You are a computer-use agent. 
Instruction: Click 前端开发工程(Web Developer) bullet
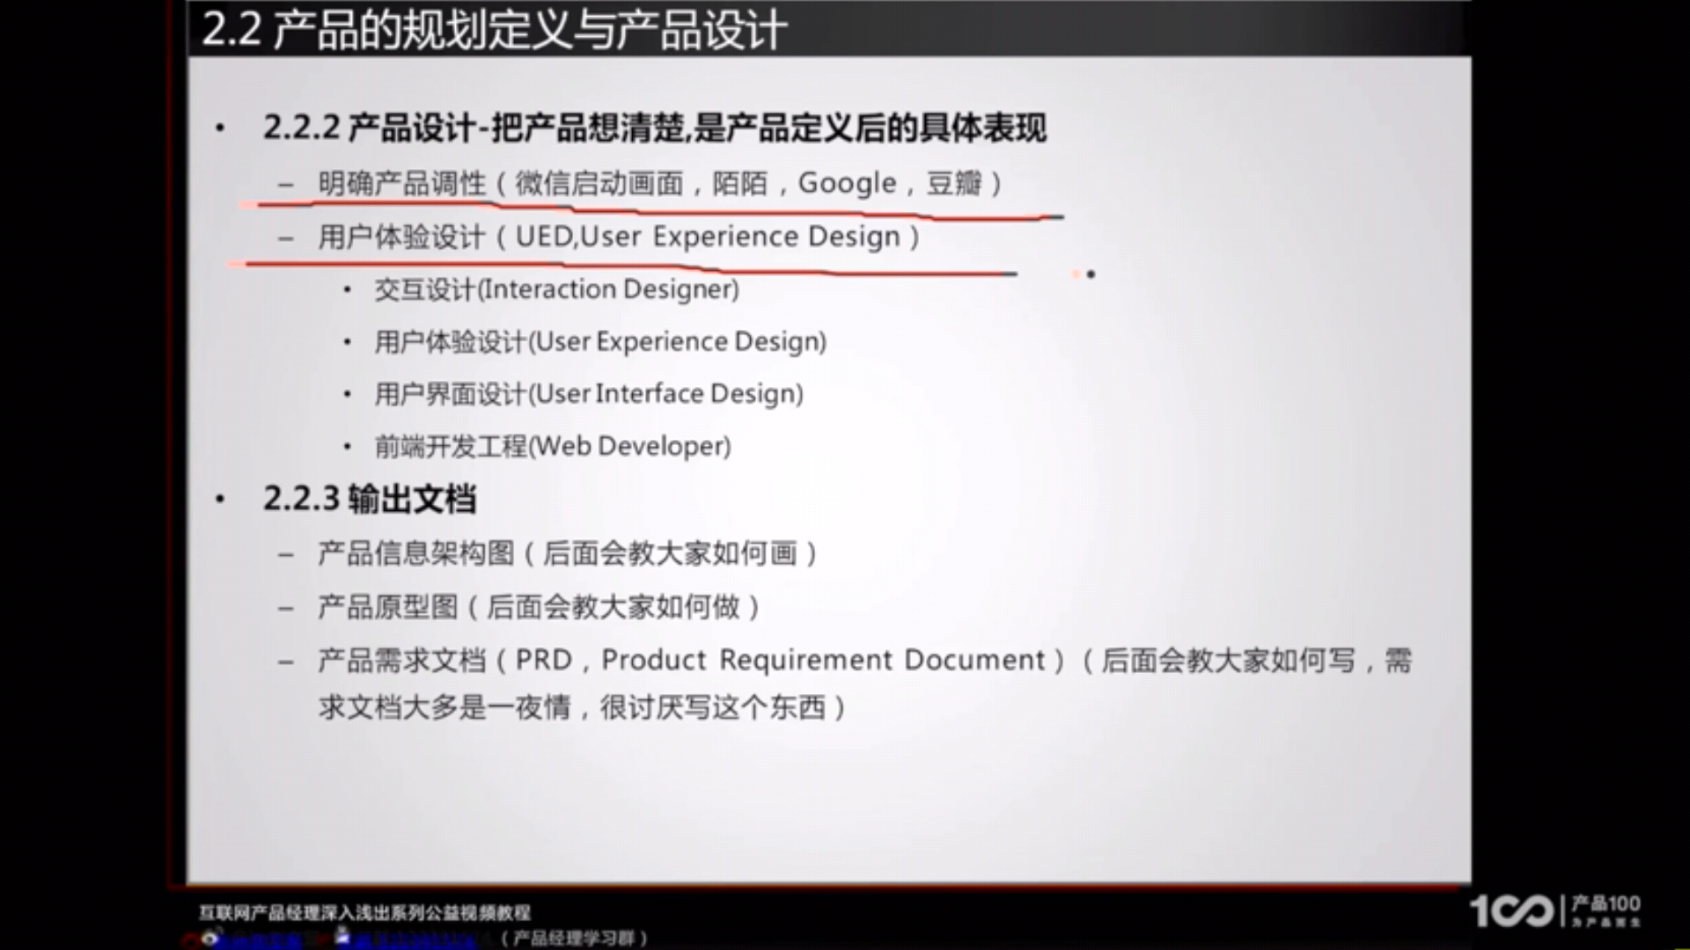click(x=553, y=446)
